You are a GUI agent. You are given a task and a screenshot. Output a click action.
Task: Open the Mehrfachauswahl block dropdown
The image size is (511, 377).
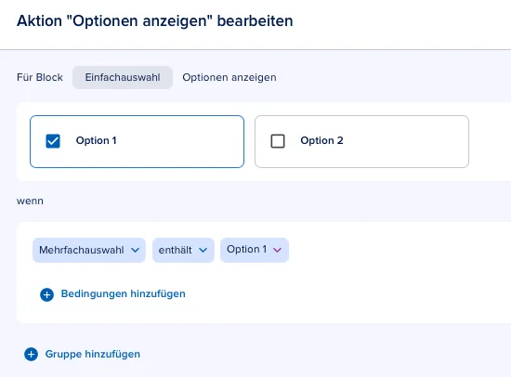click(x=89, y=250)
